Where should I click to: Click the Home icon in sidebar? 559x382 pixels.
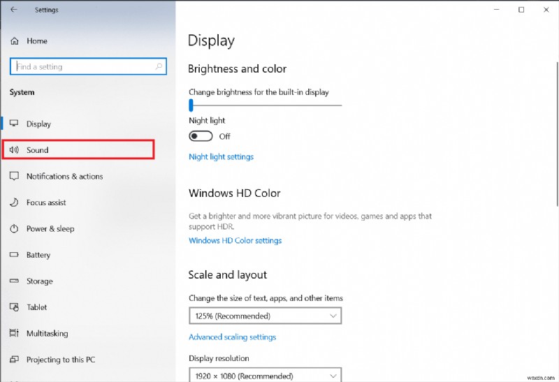(14, 41)
